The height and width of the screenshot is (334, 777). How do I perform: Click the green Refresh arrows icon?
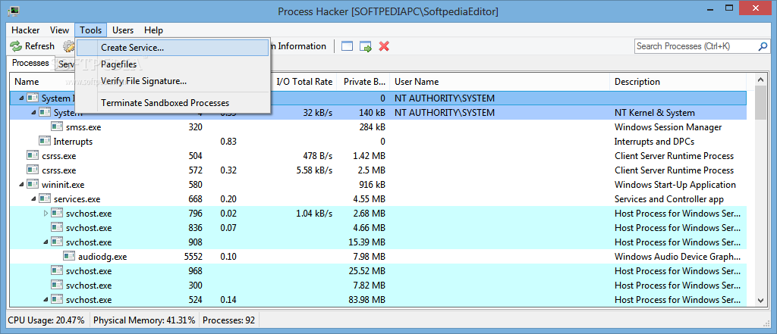click(x=17, y=46)
